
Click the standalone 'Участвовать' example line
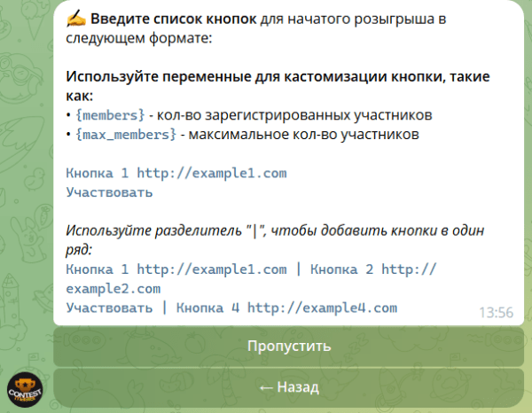[109, 192]
